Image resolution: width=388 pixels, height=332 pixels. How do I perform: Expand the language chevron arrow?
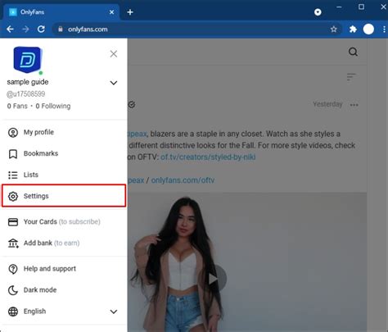point(114,312)
